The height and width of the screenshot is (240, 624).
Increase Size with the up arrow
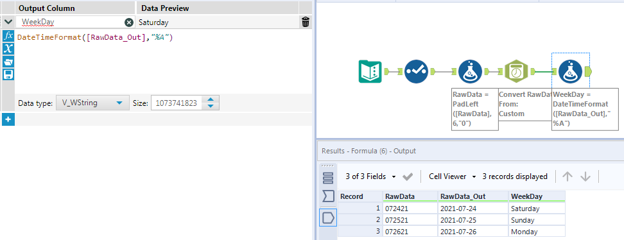(x=211, y=99)
